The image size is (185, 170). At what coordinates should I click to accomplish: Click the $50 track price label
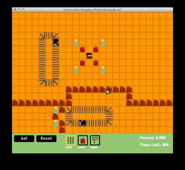[69, 147]
